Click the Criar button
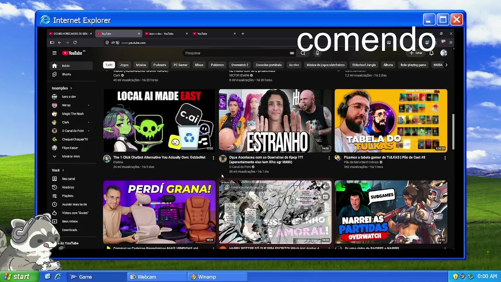The image size is (501, 282). [416, 53]
